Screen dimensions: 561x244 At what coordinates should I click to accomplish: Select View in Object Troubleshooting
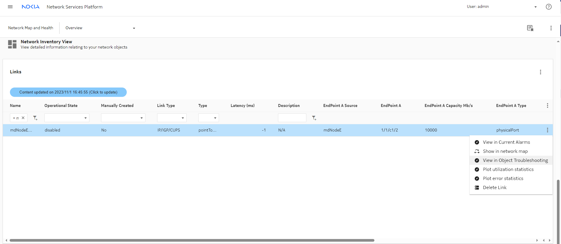coord(515,160)
